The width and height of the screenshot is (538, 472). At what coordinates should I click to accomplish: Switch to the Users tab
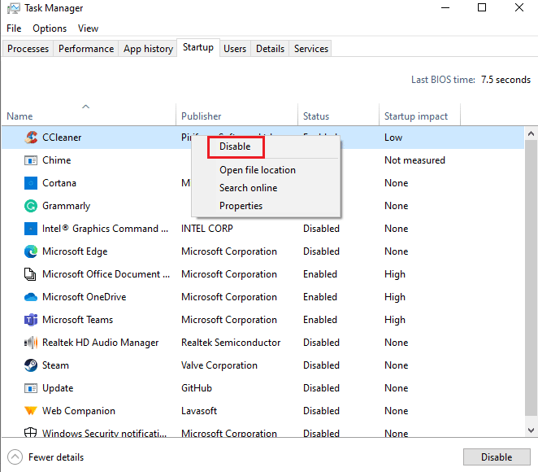point(235,49)
